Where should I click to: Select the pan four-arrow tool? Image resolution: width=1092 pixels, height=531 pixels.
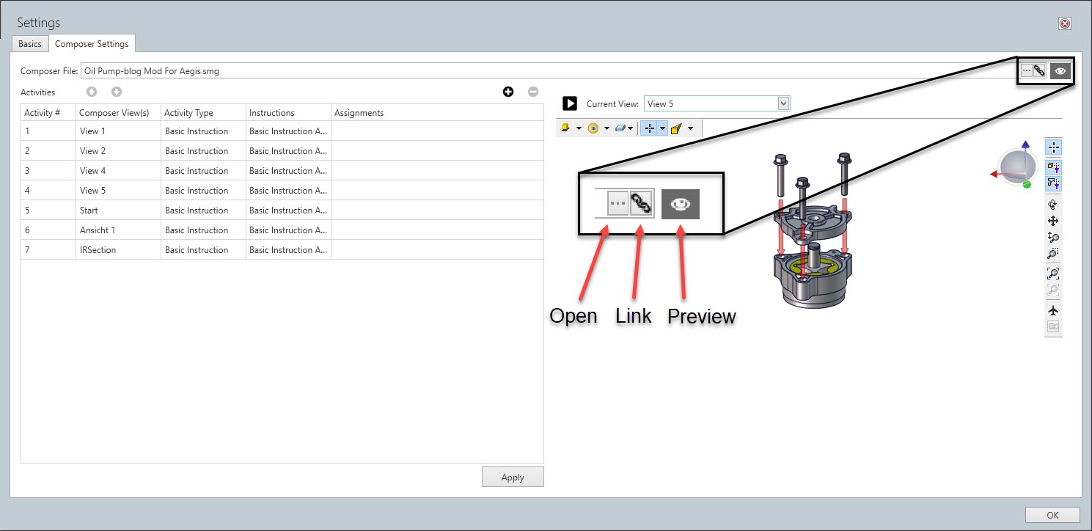click(x=1054, y=221)
